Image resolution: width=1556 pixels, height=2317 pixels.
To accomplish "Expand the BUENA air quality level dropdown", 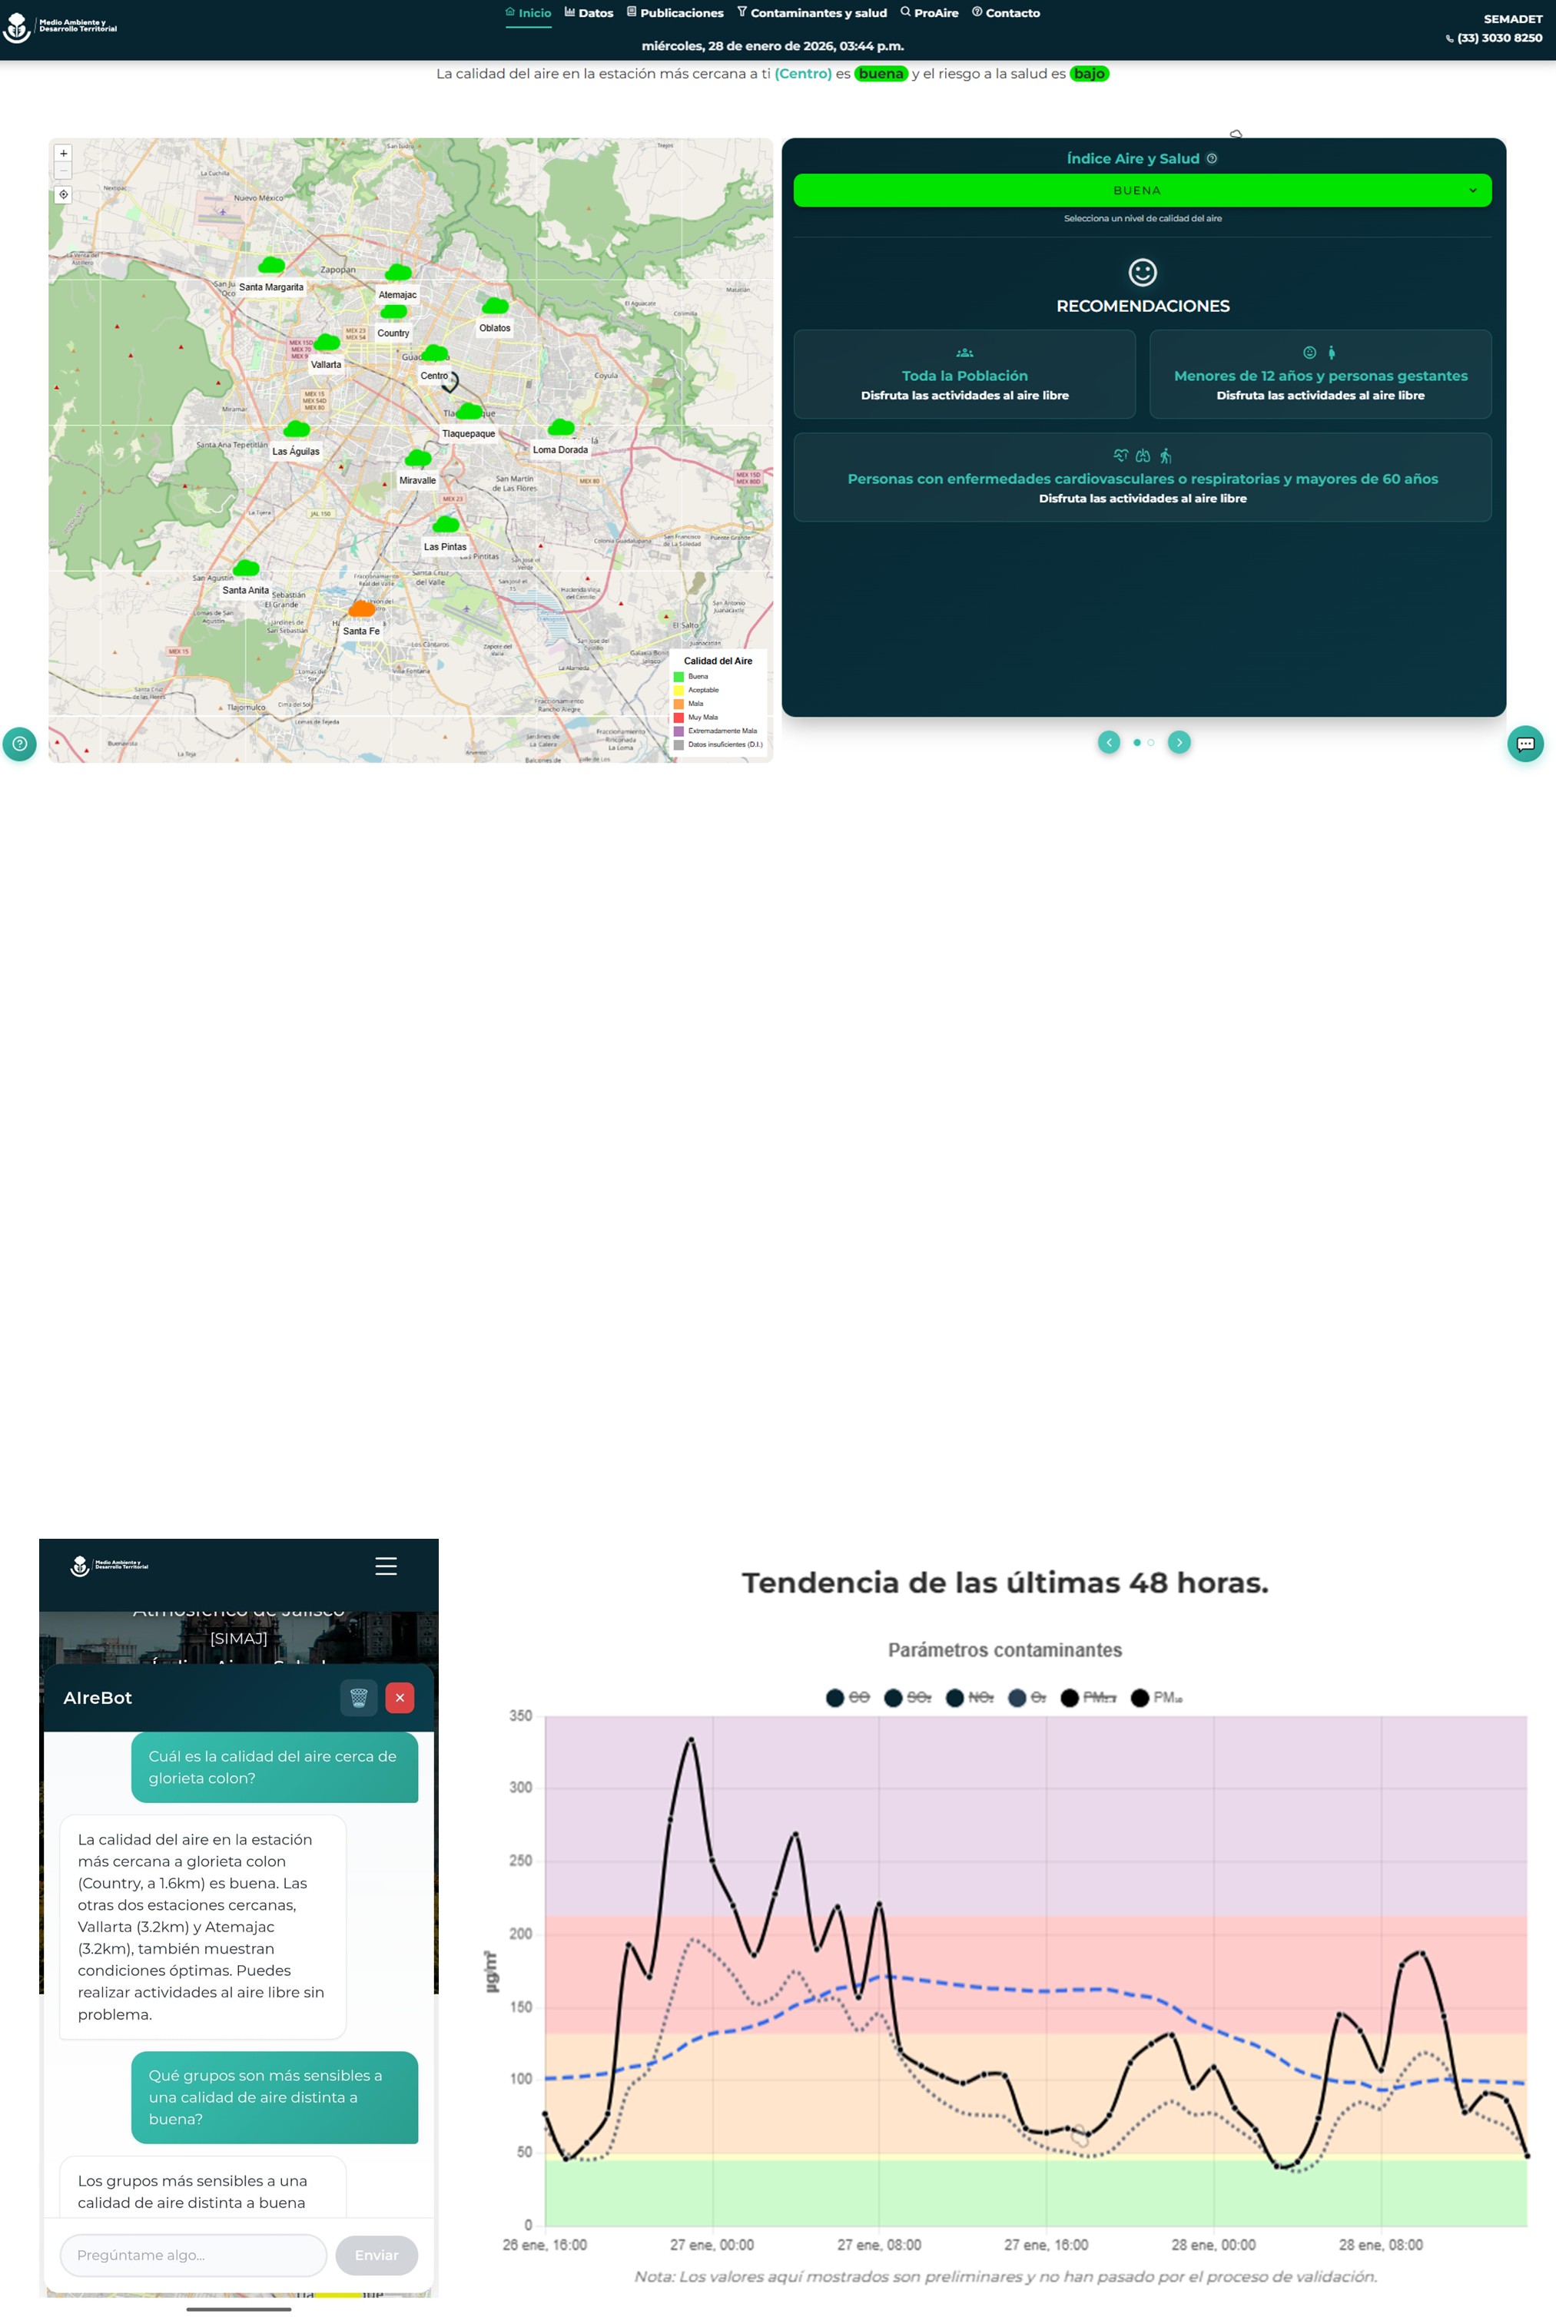I will (x=1142, y=191).
